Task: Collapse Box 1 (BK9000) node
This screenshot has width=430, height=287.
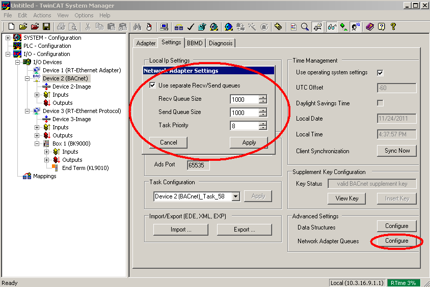Action: click(x=37, y=144)
